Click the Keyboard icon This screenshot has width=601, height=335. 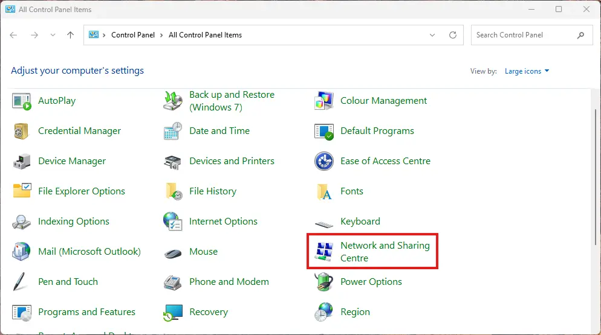pyautogui.click(x=324, y=223)
